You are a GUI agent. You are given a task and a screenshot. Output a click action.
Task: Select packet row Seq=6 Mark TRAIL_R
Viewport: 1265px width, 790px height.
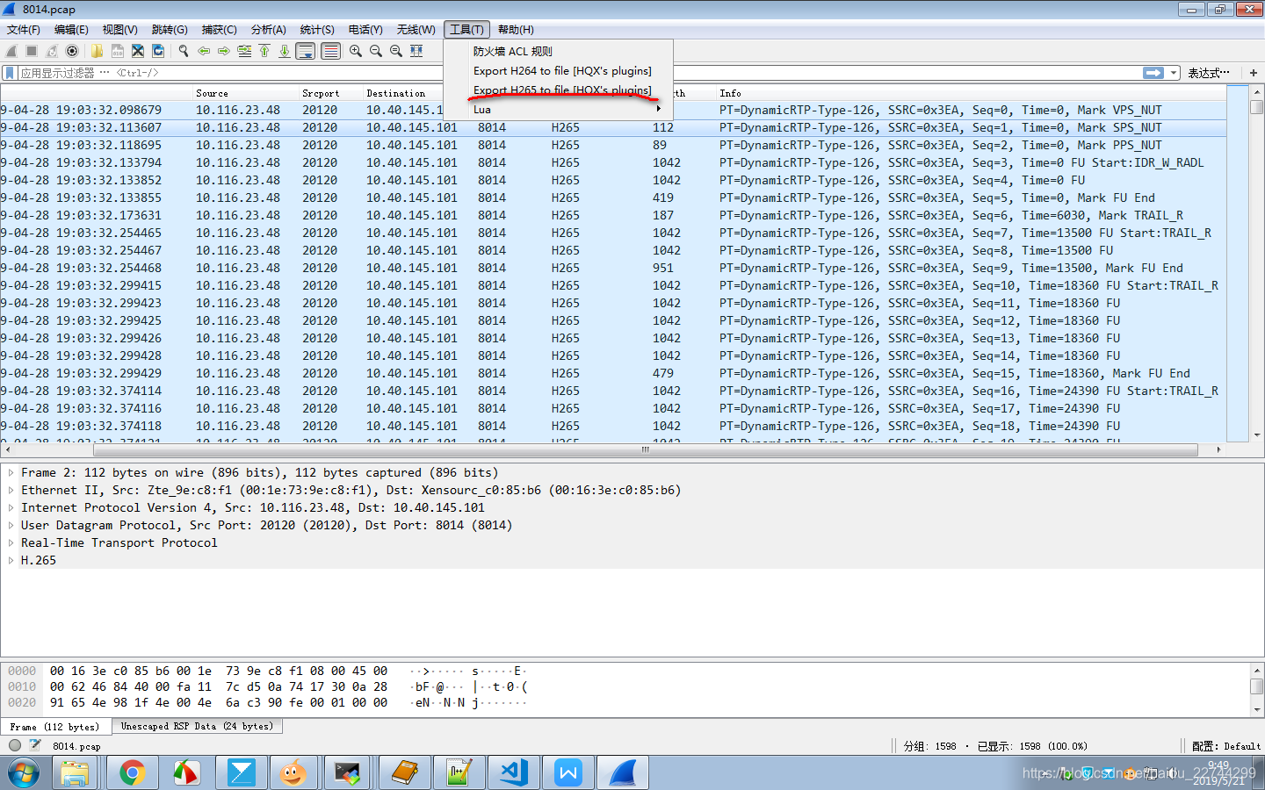(613, 215)
